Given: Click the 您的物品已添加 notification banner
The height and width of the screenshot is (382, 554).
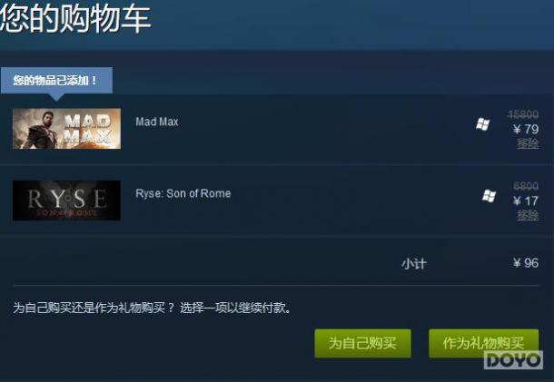Looking at the screenshot, I should (x=56, y=81).
